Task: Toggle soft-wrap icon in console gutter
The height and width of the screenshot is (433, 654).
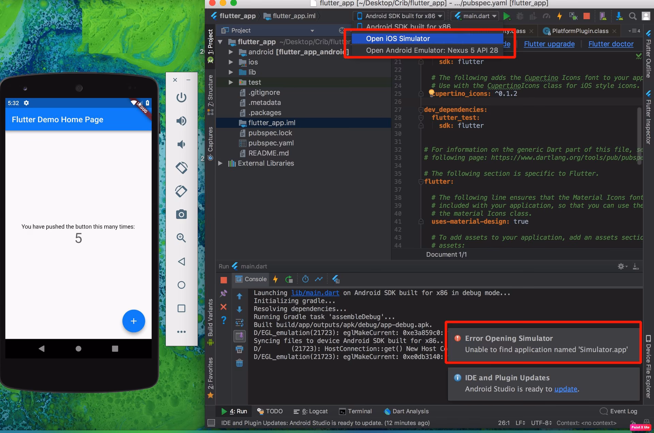Action: [239, 323]
